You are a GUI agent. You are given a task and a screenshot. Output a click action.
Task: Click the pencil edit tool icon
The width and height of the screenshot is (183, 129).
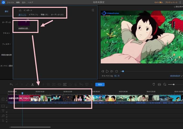click(x=27, y=84)
